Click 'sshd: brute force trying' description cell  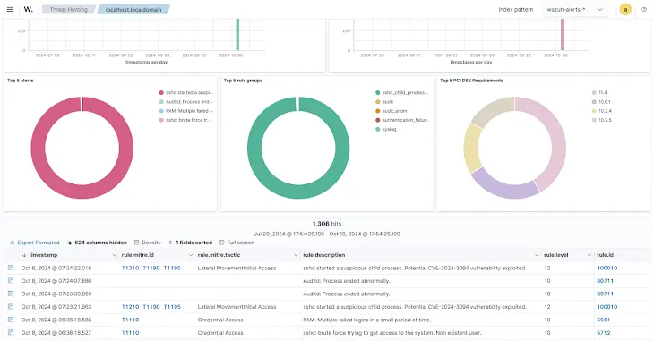coord(392,333)
